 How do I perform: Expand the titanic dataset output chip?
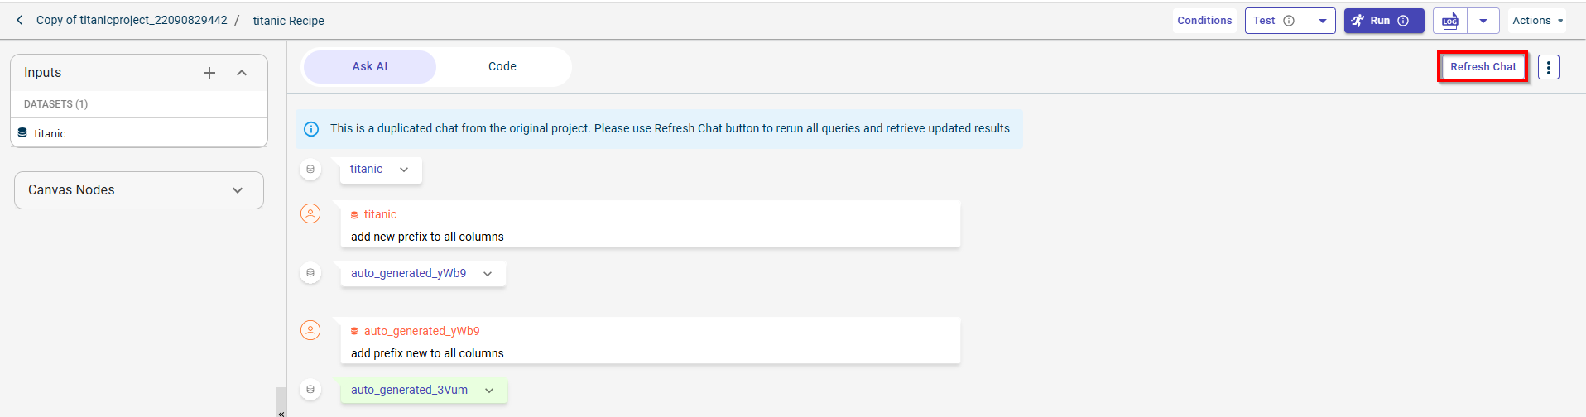click(x=404, y=170)
